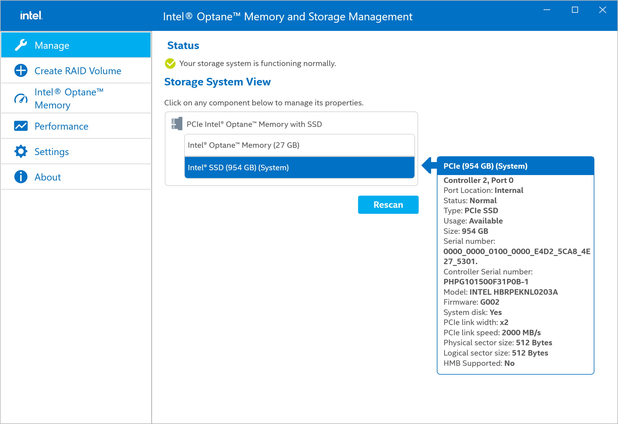
Task: Go to Intel Optane Memory page
Action: tap(76, 98)
